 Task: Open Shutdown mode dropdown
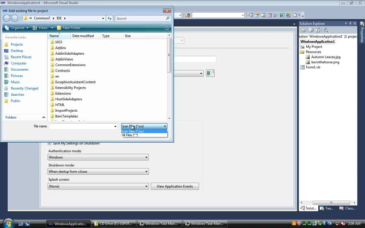coord(98,172)
